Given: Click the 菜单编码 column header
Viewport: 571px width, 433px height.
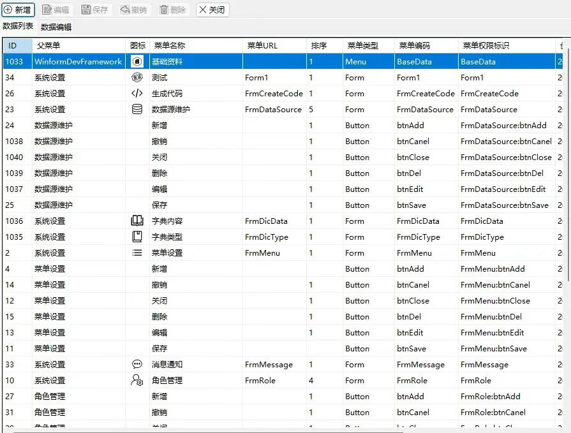Looking at the screenshot, I should (x=426, y=45).
